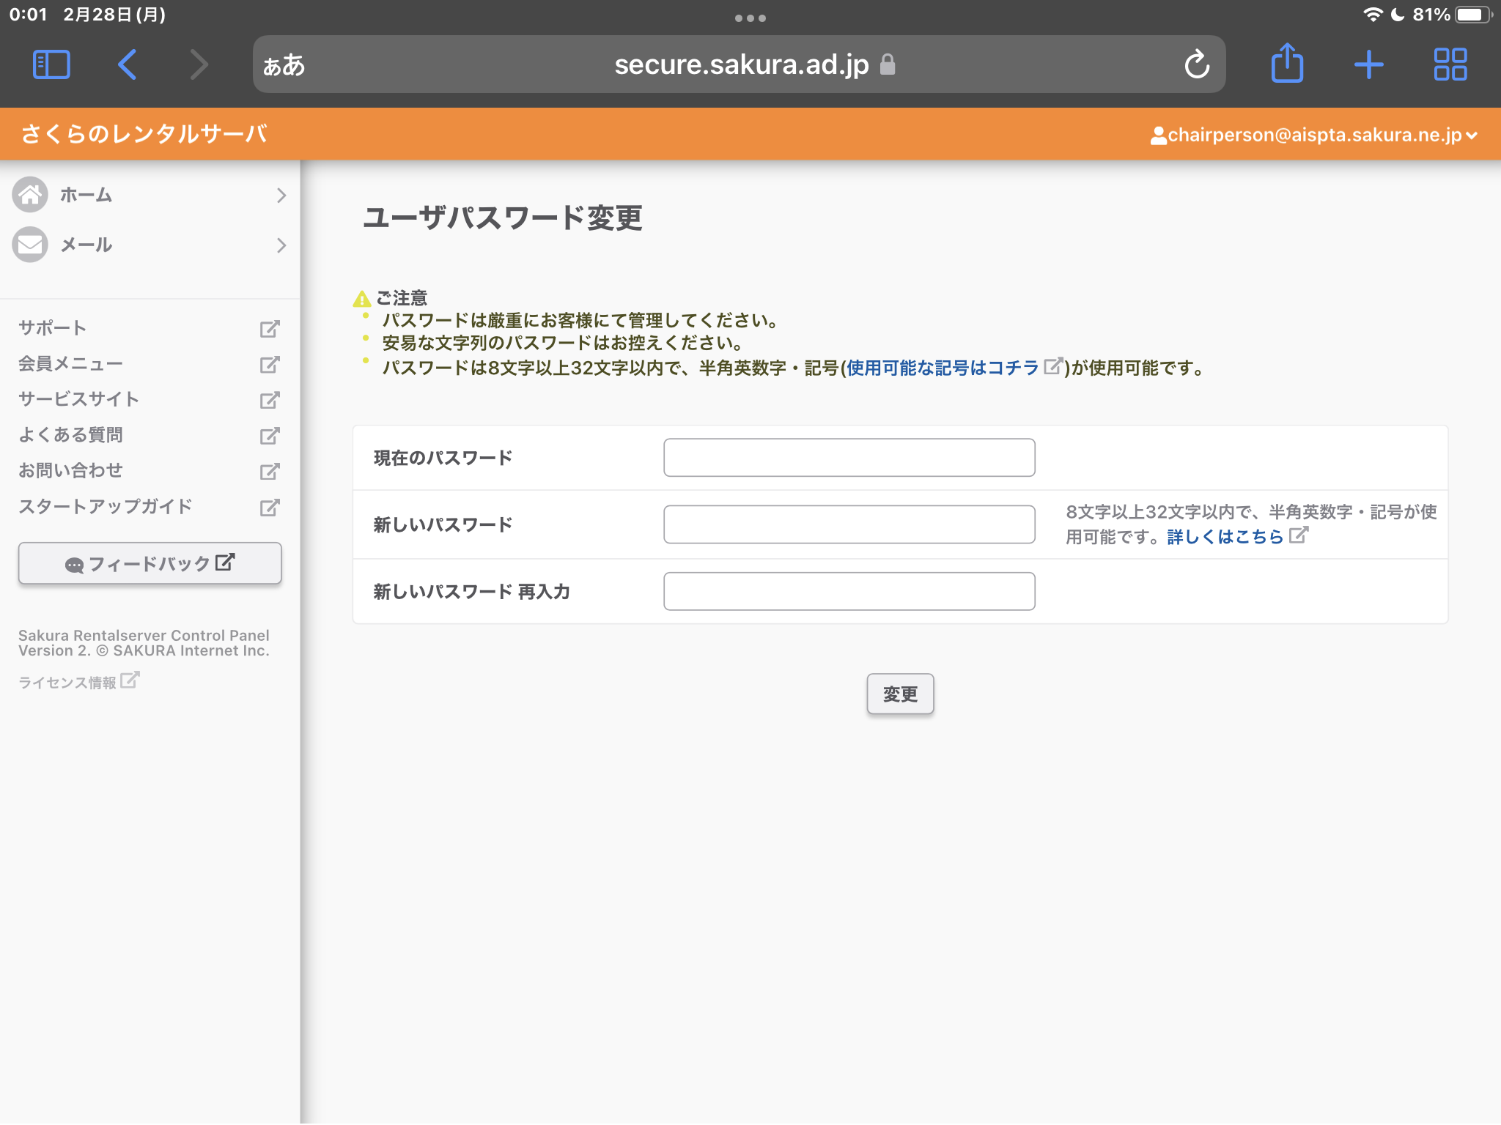Click the battery status icon

pos(1473,15)
